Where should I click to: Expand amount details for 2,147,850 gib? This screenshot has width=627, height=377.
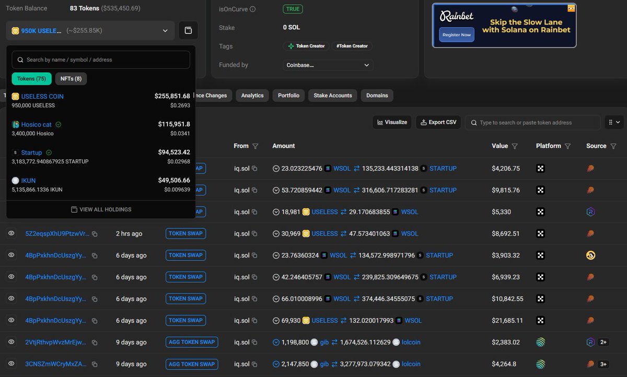[x=276, y=364]
